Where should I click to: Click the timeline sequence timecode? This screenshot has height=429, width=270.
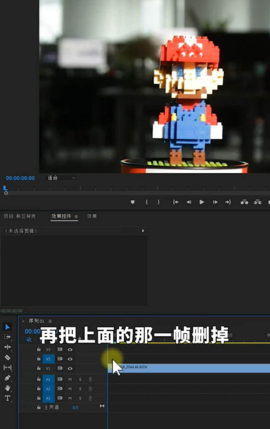point(33,332)
